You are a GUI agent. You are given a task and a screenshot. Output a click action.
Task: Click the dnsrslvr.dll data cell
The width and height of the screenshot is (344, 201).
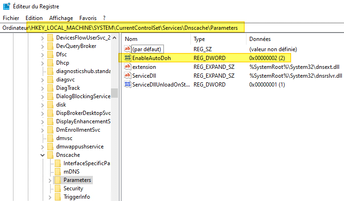tap(296, 76)
